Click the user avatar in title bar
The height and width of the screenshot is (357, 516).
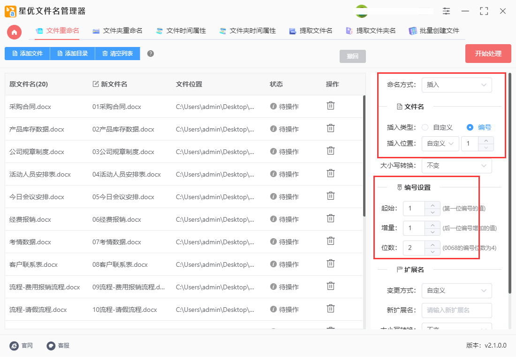pos(362,11)
